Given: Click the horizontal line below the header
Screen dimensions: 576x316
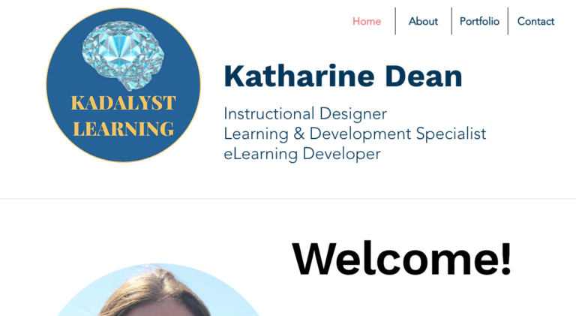Looking at the screenshot, I should coord(288,199).
